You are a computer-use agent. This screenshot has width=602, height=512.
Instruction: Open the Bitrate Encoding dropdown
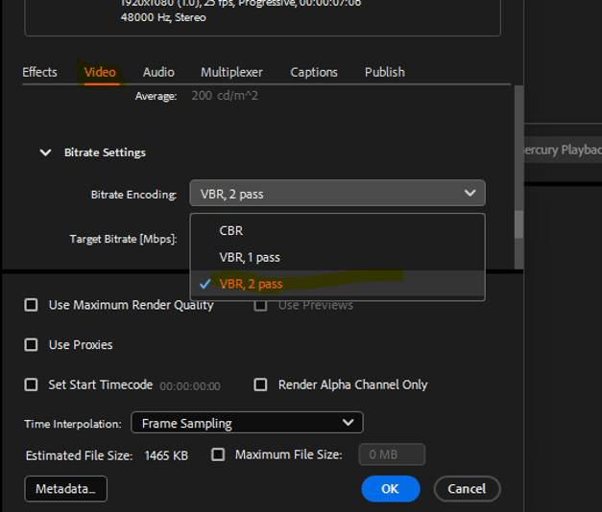(x=337, y=193)
